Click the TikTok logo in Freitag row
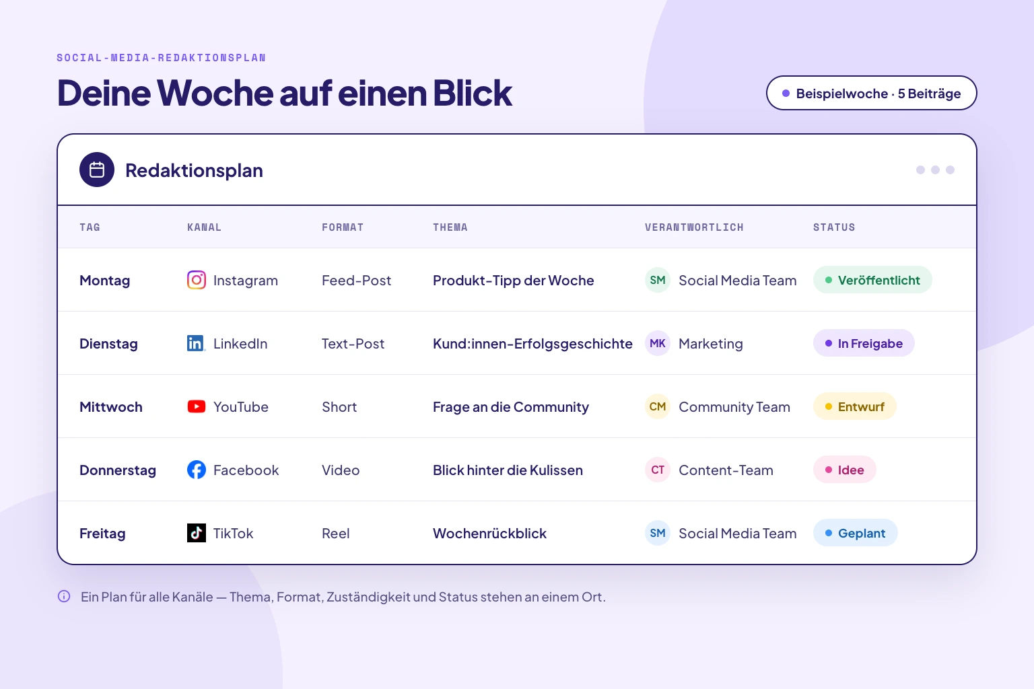 click(197, 533)
